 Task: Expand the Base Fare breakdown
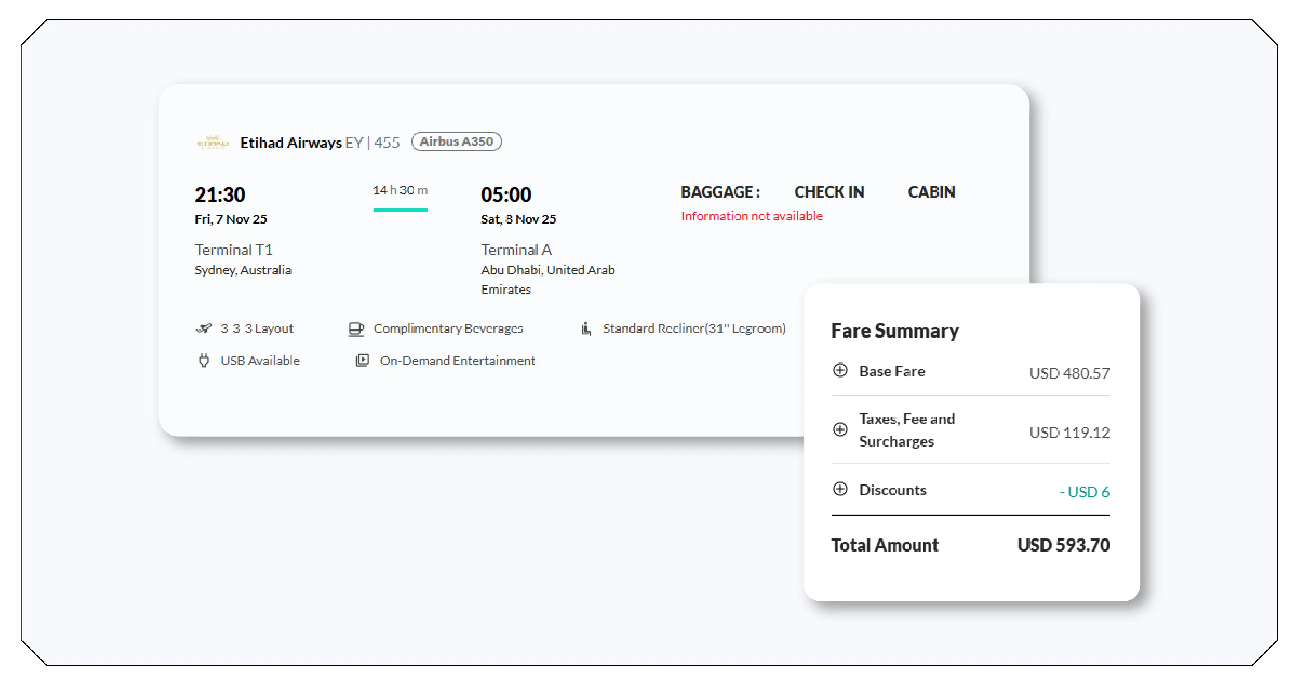[892, 371]
